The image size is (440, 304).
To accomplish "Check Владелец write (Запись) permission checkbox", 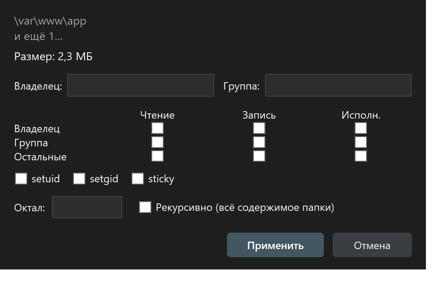I will [259, 128].
